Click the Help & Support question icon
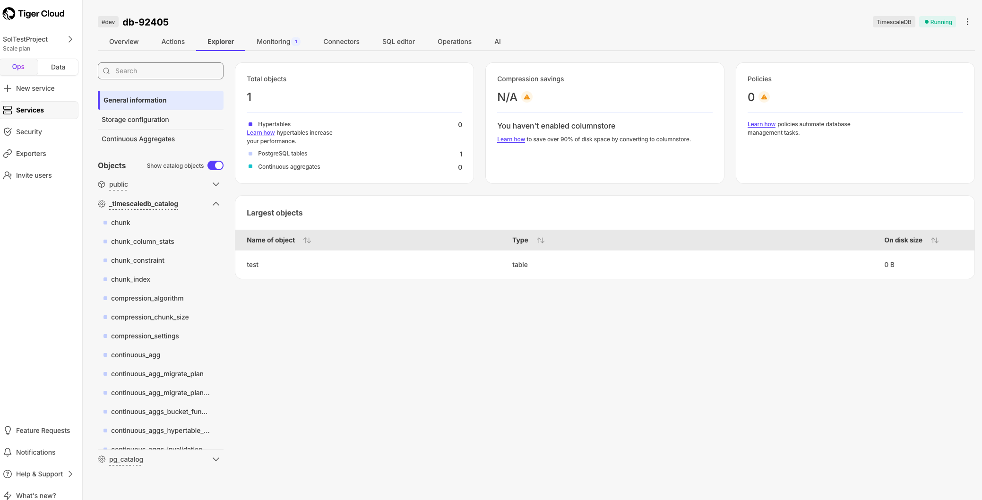 tap(8, 474)
